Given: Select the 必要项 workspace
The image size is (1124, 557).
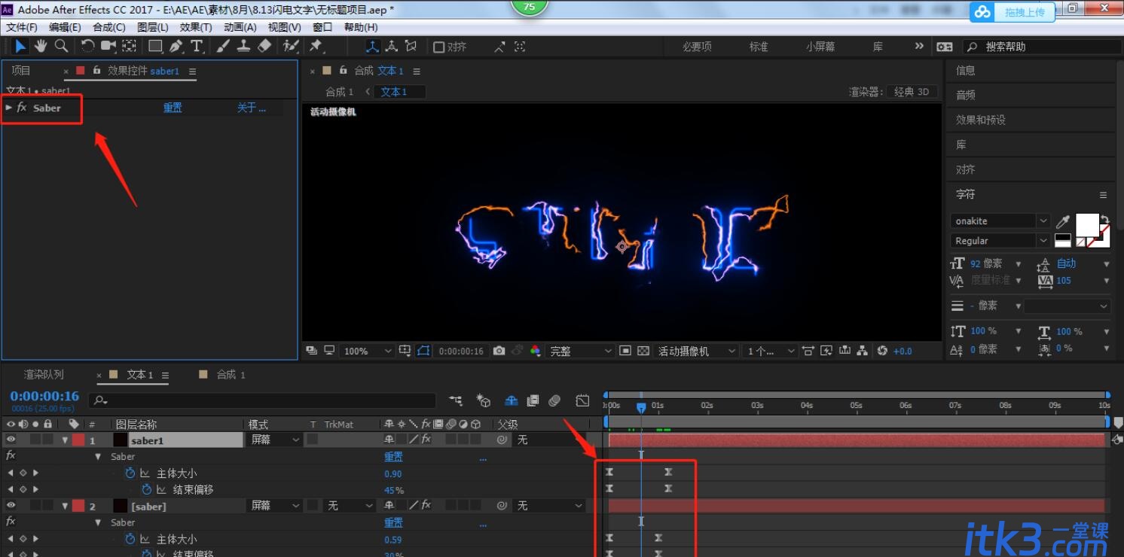Looking at the screenshot, I should coord(697,46).
